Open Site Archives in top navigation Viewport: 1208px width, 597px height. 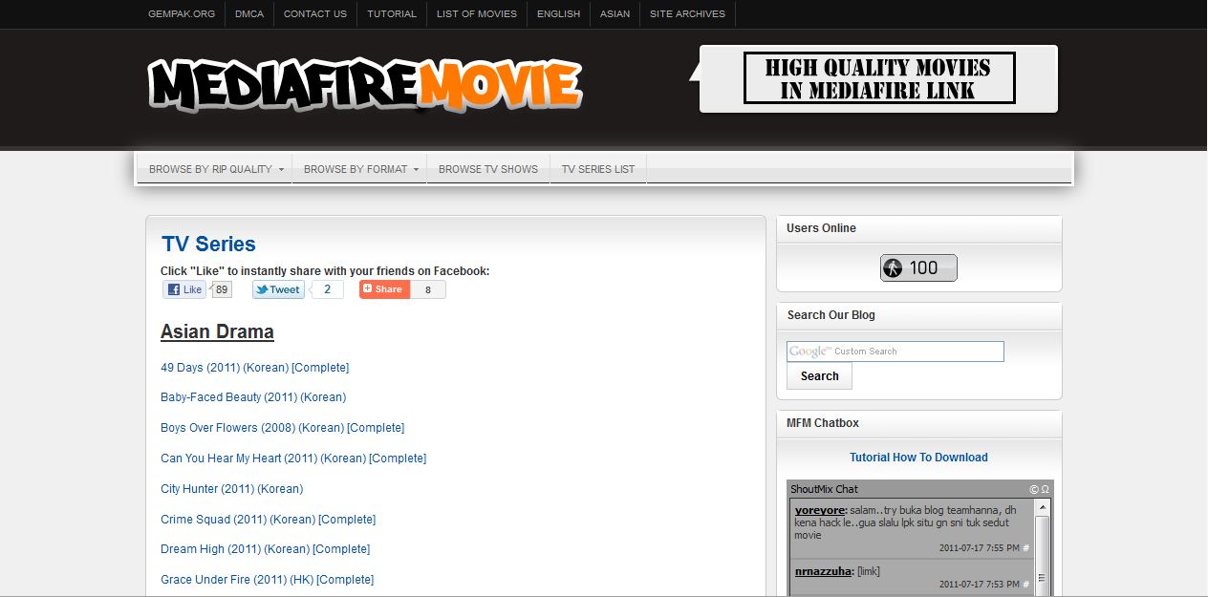[687, 14]
